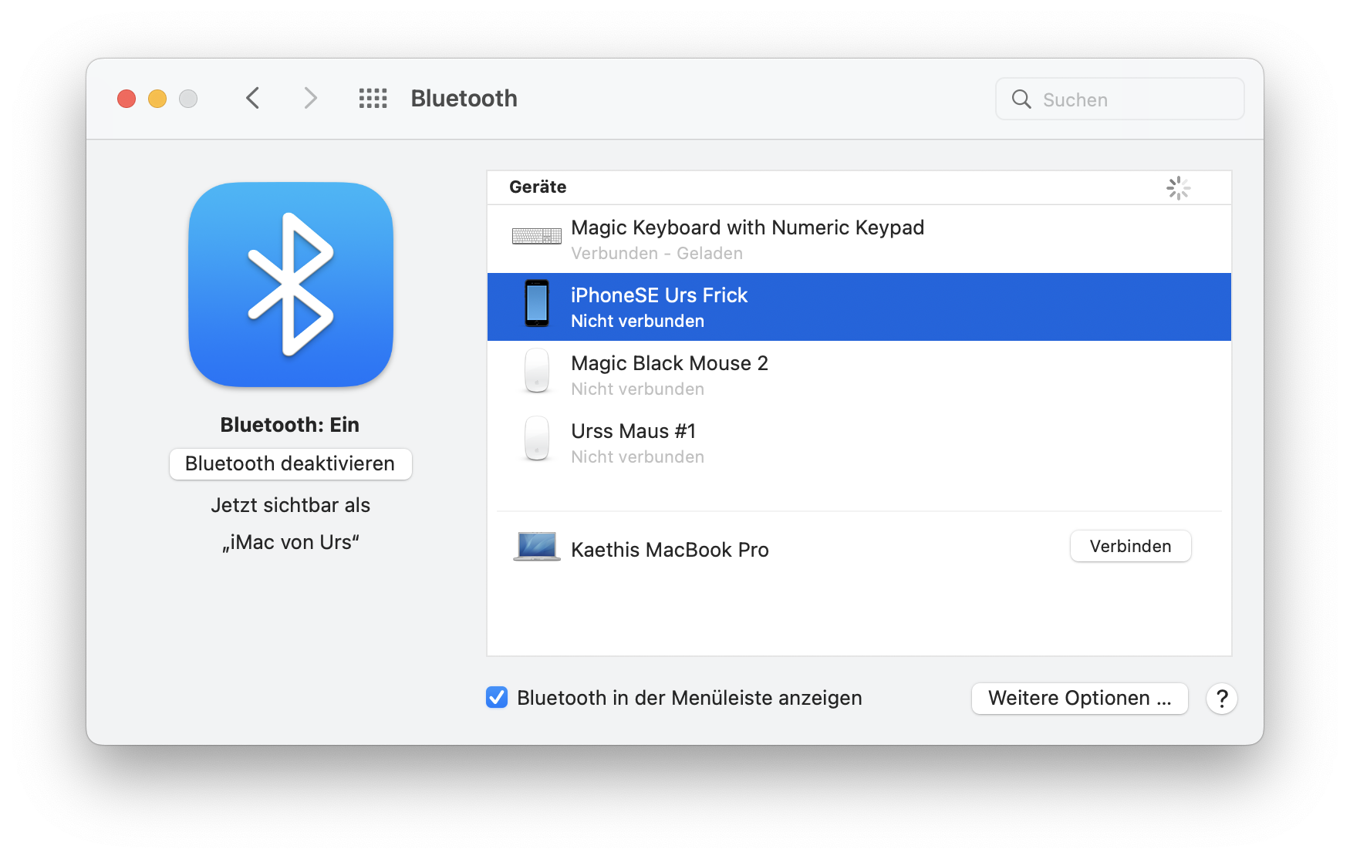This screenshot has height=859, width=1350.
Task: Minimize the window with the yellow button
Action: 157,99
